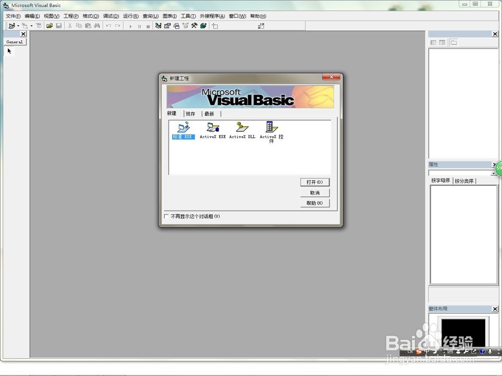Image resolution: width=502 pixels, height=376 pixels.
Task: Select the 最新 tab in dialog
Action: [209, 114]
